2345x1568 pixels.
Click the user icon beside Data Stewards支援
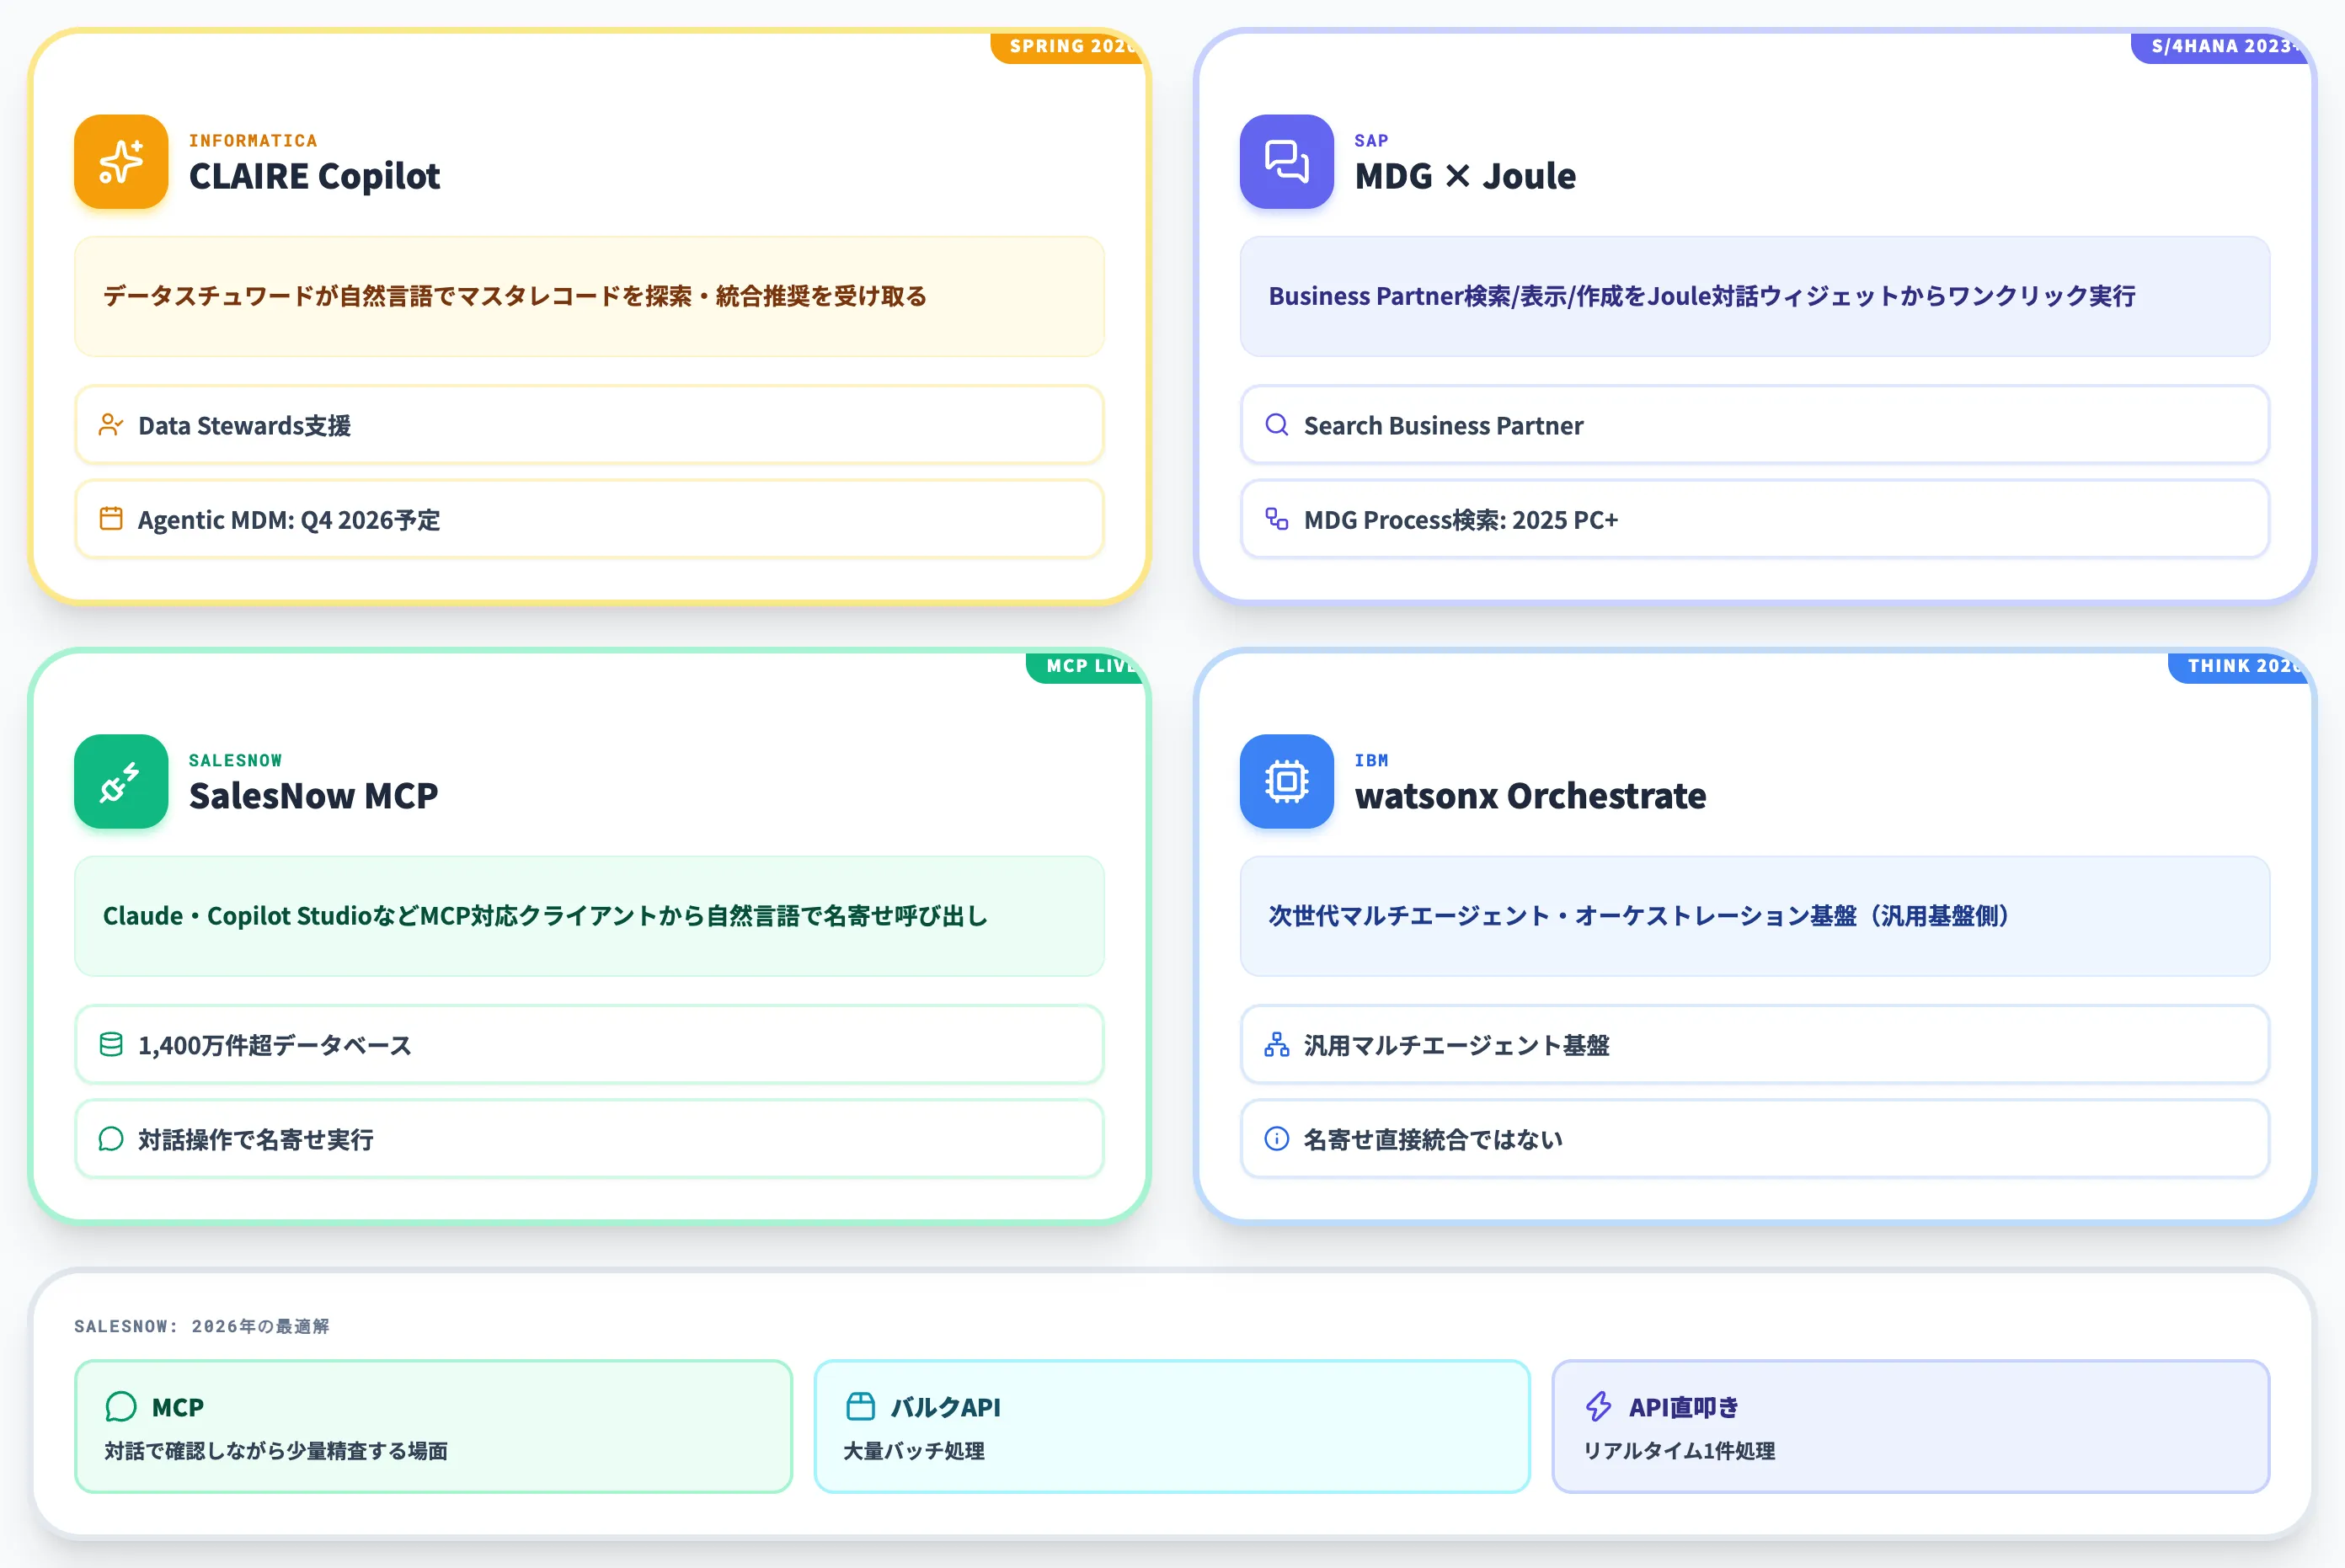coord(111,425)
